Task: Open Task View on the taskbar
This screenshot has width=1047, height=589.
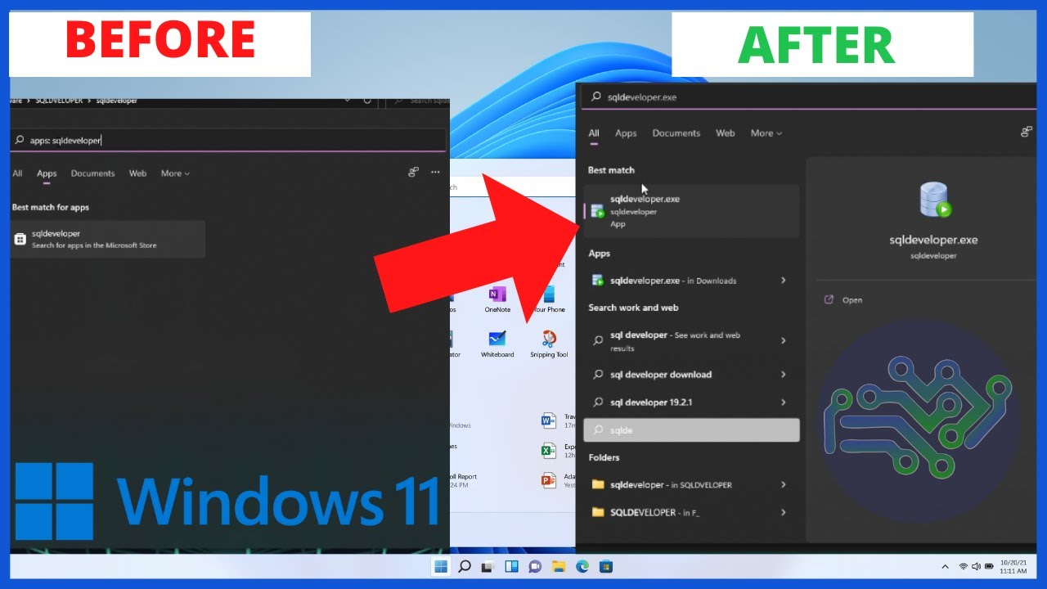Action: tap(488, 566)
